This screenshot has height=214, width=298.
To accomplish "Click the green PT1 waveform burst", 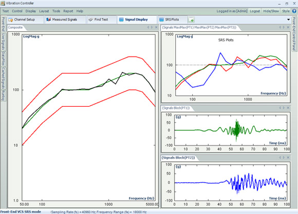I will [237, 130].
